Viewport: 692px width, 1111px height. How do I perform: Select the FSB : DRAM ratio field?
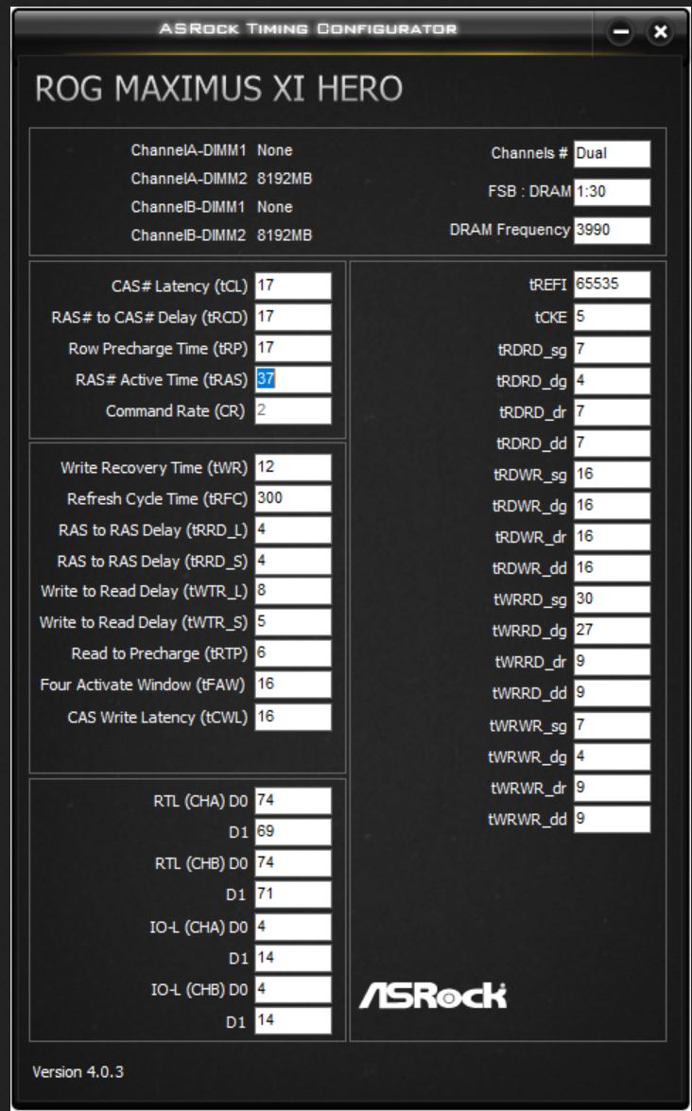pyautogui.click(x=612, y=192)
